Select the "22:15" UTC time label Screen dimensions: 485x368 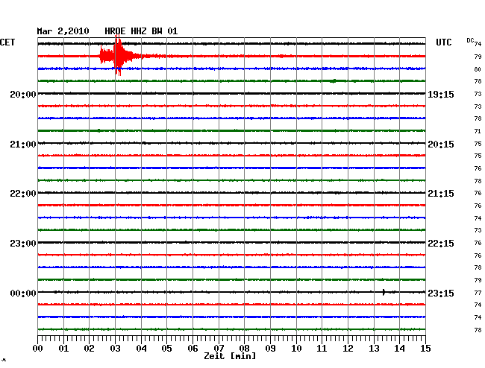(441, 244)
